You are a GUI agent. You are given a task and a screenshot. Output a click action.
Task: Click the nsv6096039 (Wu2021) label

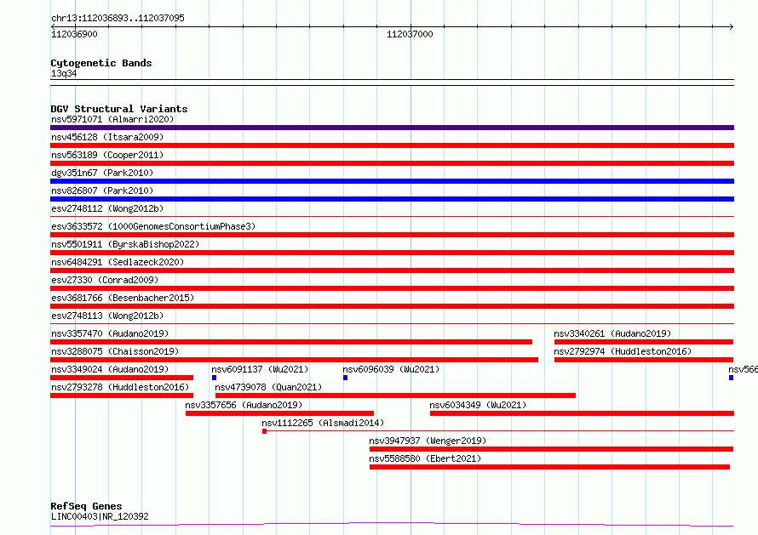[x=391, y=369]
